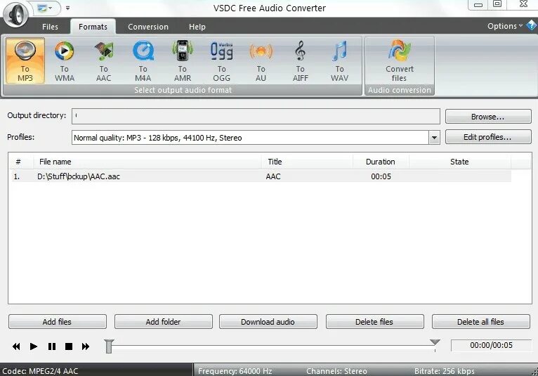Screen dimensions: 538x376
Task: Sort by the Duration column header
Action: pos(380,162)
